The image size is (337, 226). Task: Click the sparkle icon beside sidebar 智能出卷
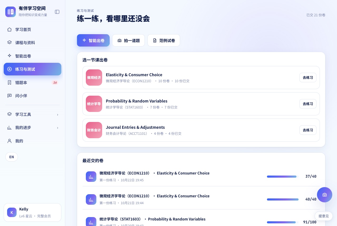click(9, 56)
